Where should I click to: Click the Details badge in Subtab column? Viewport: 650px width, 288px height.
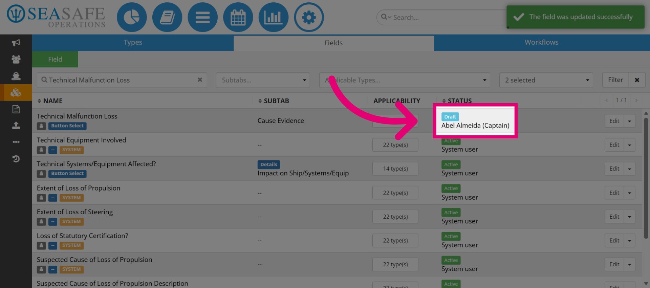coord(269,164)
